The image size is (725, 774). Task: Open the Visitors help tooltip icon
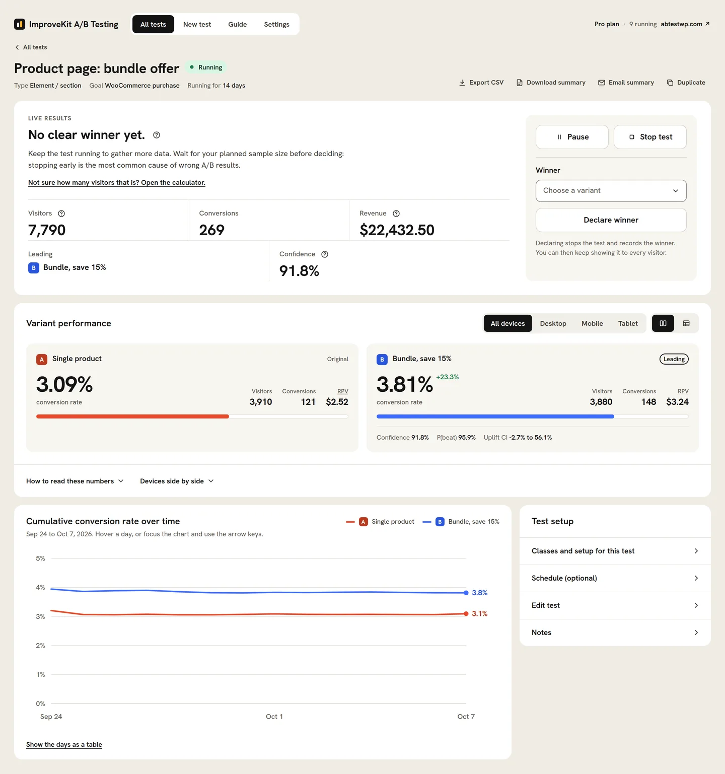pyautogui.click(x=61, y=214)
